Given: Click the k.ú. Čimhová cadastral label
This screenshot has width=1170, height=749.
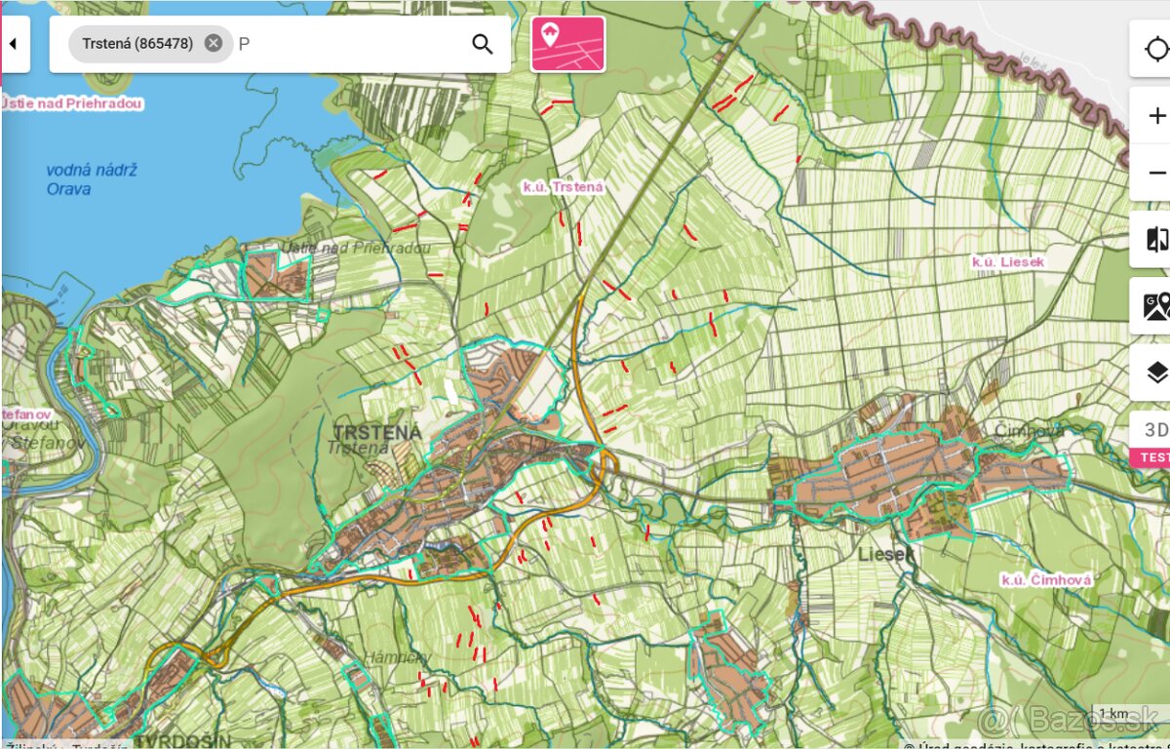Looking at the screenshot, I should (1046, 579).
